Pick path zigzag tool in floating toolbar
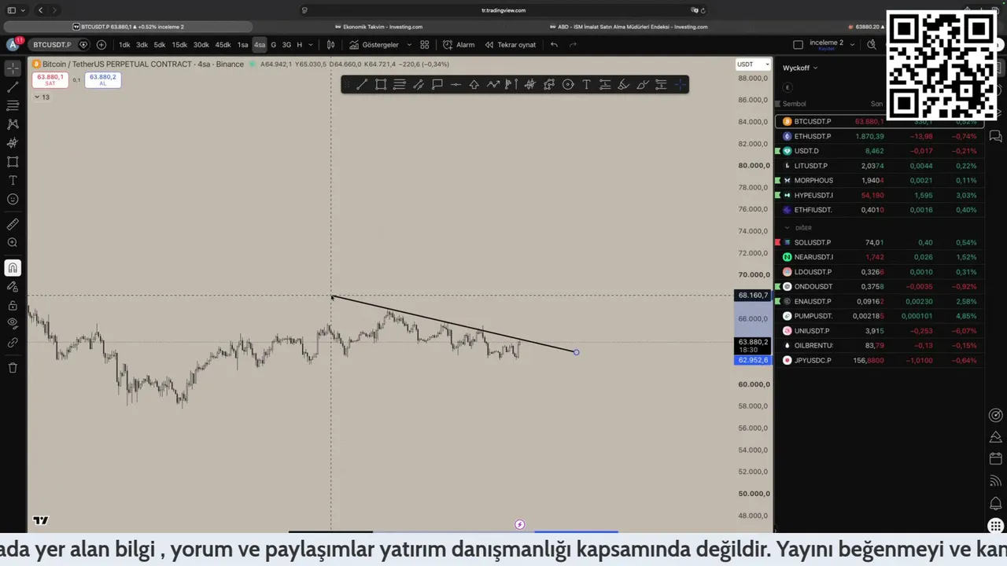Image resolution: width=1007 pixels, height=566 pixels. (493, 85)
